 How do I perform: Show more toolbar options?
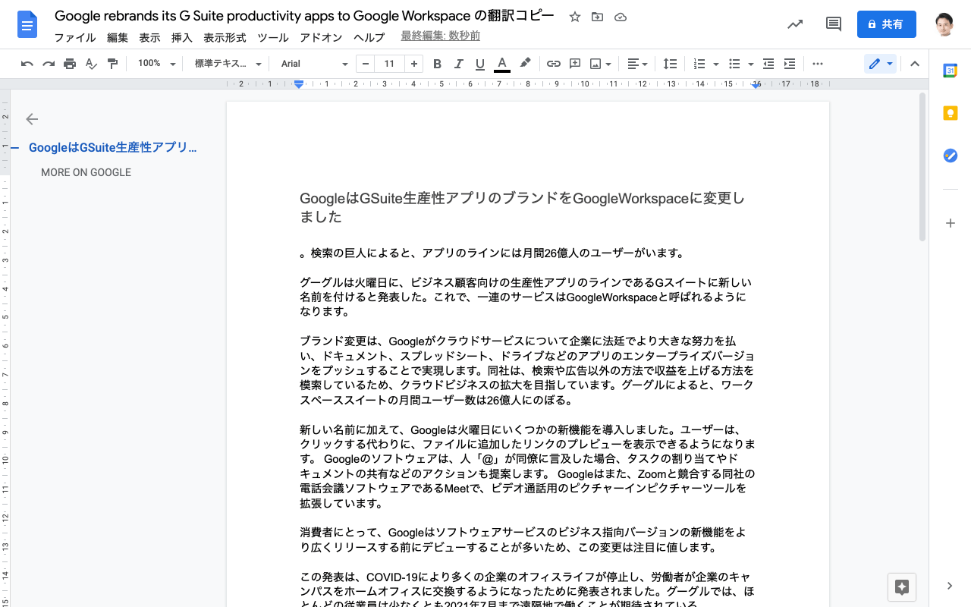[818, 64]
